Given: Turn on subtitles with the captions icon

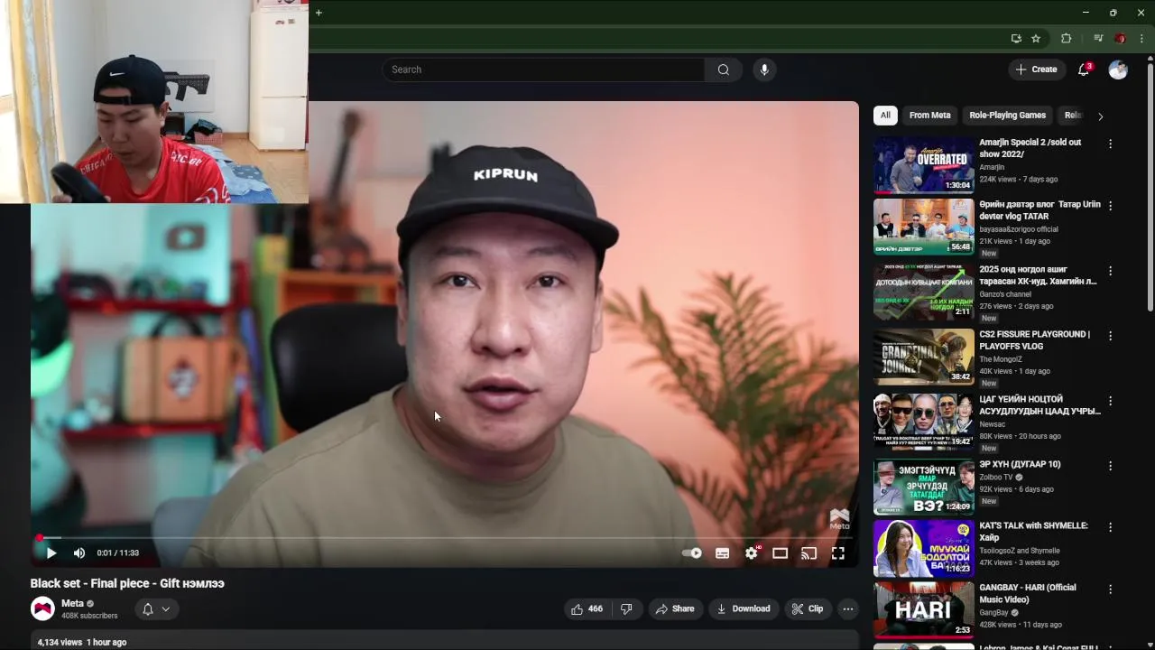Looking at the screenshot, I should 722,553.
